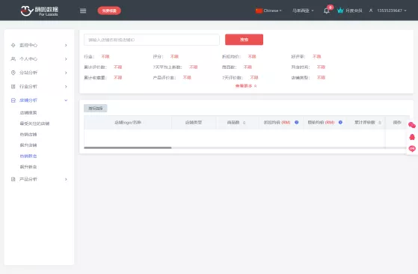Screen dimensions: 418x274
Task: Open the WeChat contact icon
Action: (412, 125)
